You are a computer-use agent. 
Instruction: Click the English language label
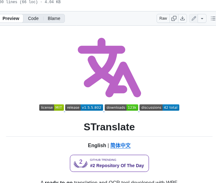[97, 146]
